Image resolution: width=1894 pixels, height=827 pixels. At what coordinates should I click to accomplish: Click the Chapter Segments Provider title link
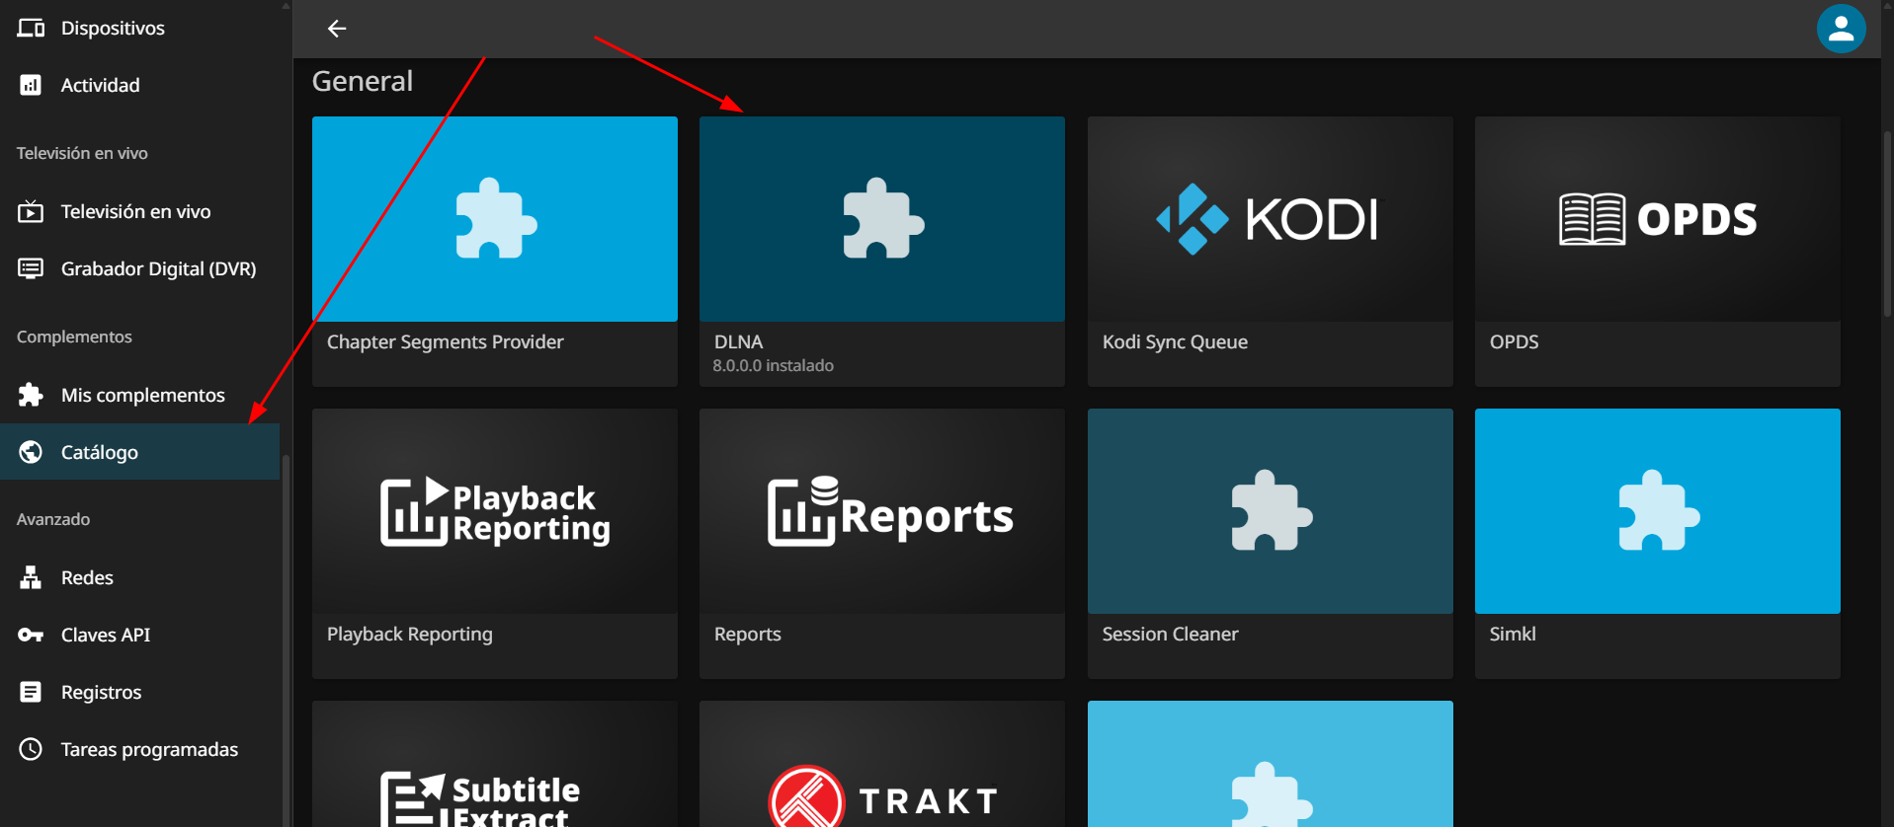445,341
